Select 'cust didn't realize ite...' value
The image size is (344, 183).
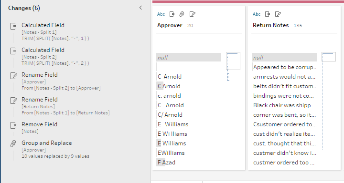284,134
